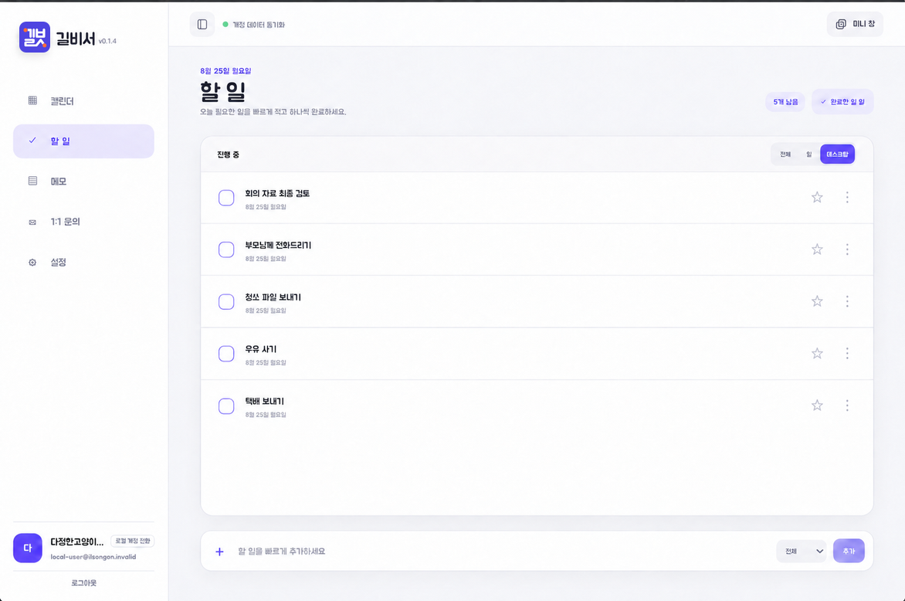Star the 부모님께 전화드리기 task

coord(817,250)
